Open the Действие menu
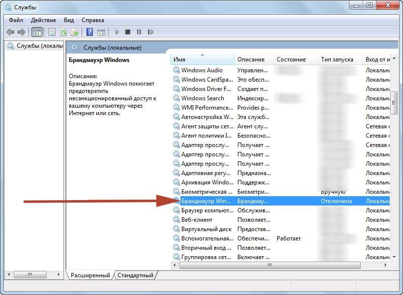This screenshot has height=295, width=403. coord(43,20)
